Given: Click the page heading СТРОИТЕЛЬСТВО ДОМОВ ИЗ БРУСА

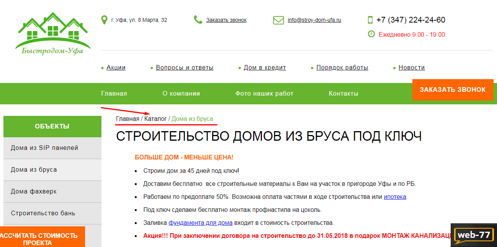Looking at the screenshot, I should tap(269, 136).
